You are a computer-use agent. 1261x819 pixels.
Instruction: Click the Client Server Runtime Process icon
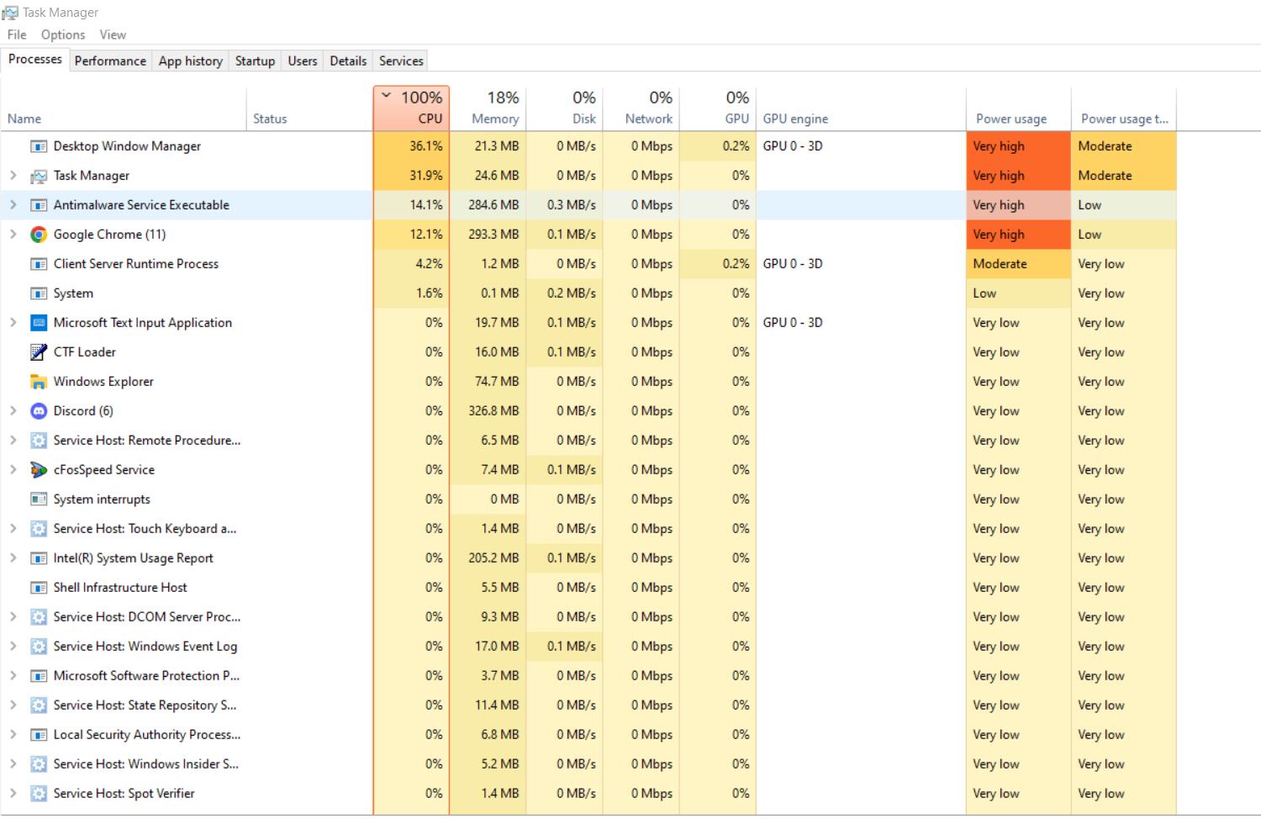tap(39, 264)
